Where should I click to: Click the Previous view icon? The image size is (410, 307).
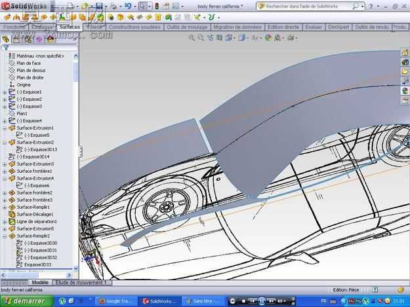click(x=211, y=38)
